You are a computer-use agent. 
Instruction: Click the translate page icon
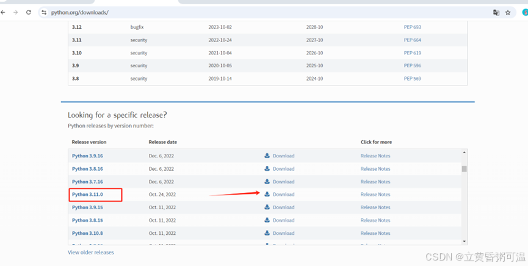[496, 12]
